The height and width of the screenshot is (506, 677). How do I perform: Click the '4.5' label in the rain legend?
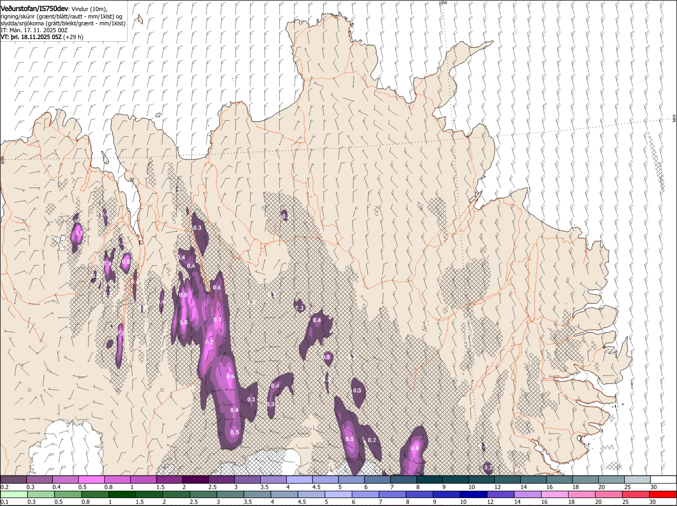301,502
